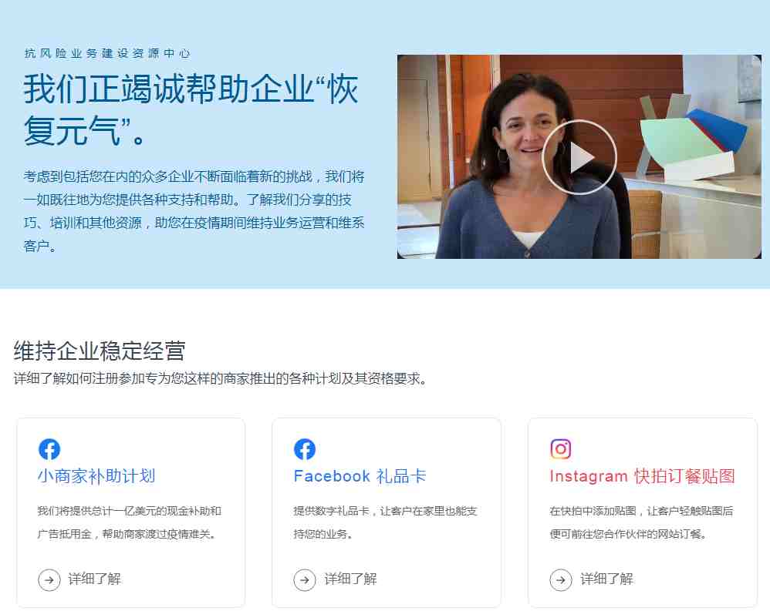This screenshot has width=770, height=611.
Task: Click 小商家补助计划 card description text
Action: tap(129, 522)
